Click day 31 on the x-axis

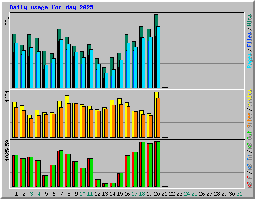(x=239, y=194)
